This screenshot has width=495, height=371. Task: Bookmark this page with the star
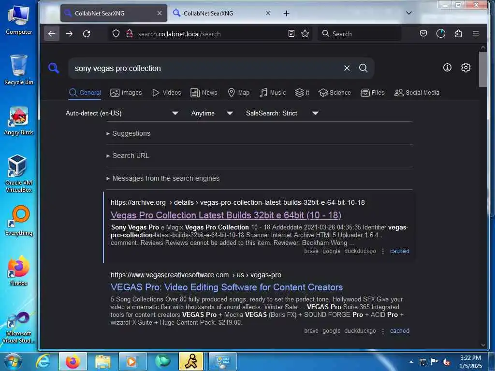pyautogui.click(x=305, y=33)
